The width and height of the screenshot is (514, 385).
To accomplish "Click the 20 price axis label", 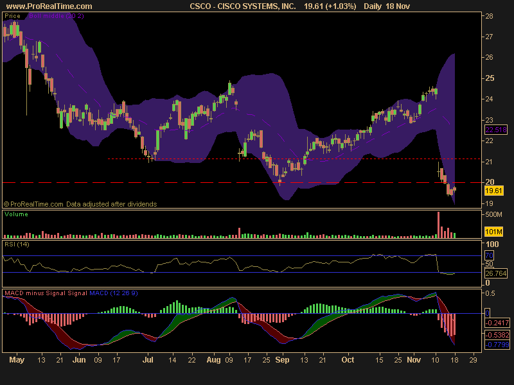I will (x=490, y=182).
